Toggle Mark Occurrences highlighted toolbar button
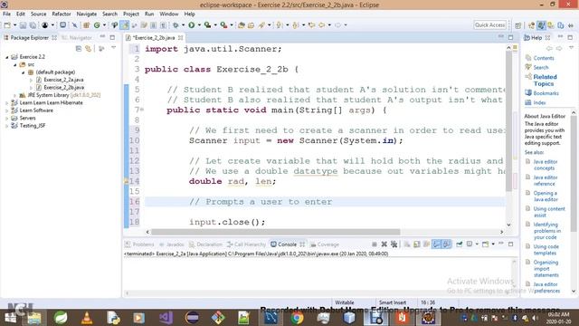The height and width of the screenshot is (326, 579). 125,24
